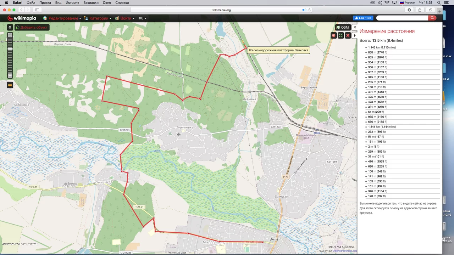Viewport: 454px width, 255px height.
Task: Open the Закладки menu
Action: pyautogui.click(x=91, y=2)
